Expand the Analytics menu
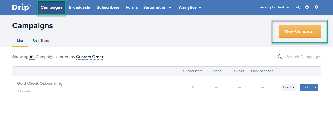The image size is (333, 115). coord(190,7)
